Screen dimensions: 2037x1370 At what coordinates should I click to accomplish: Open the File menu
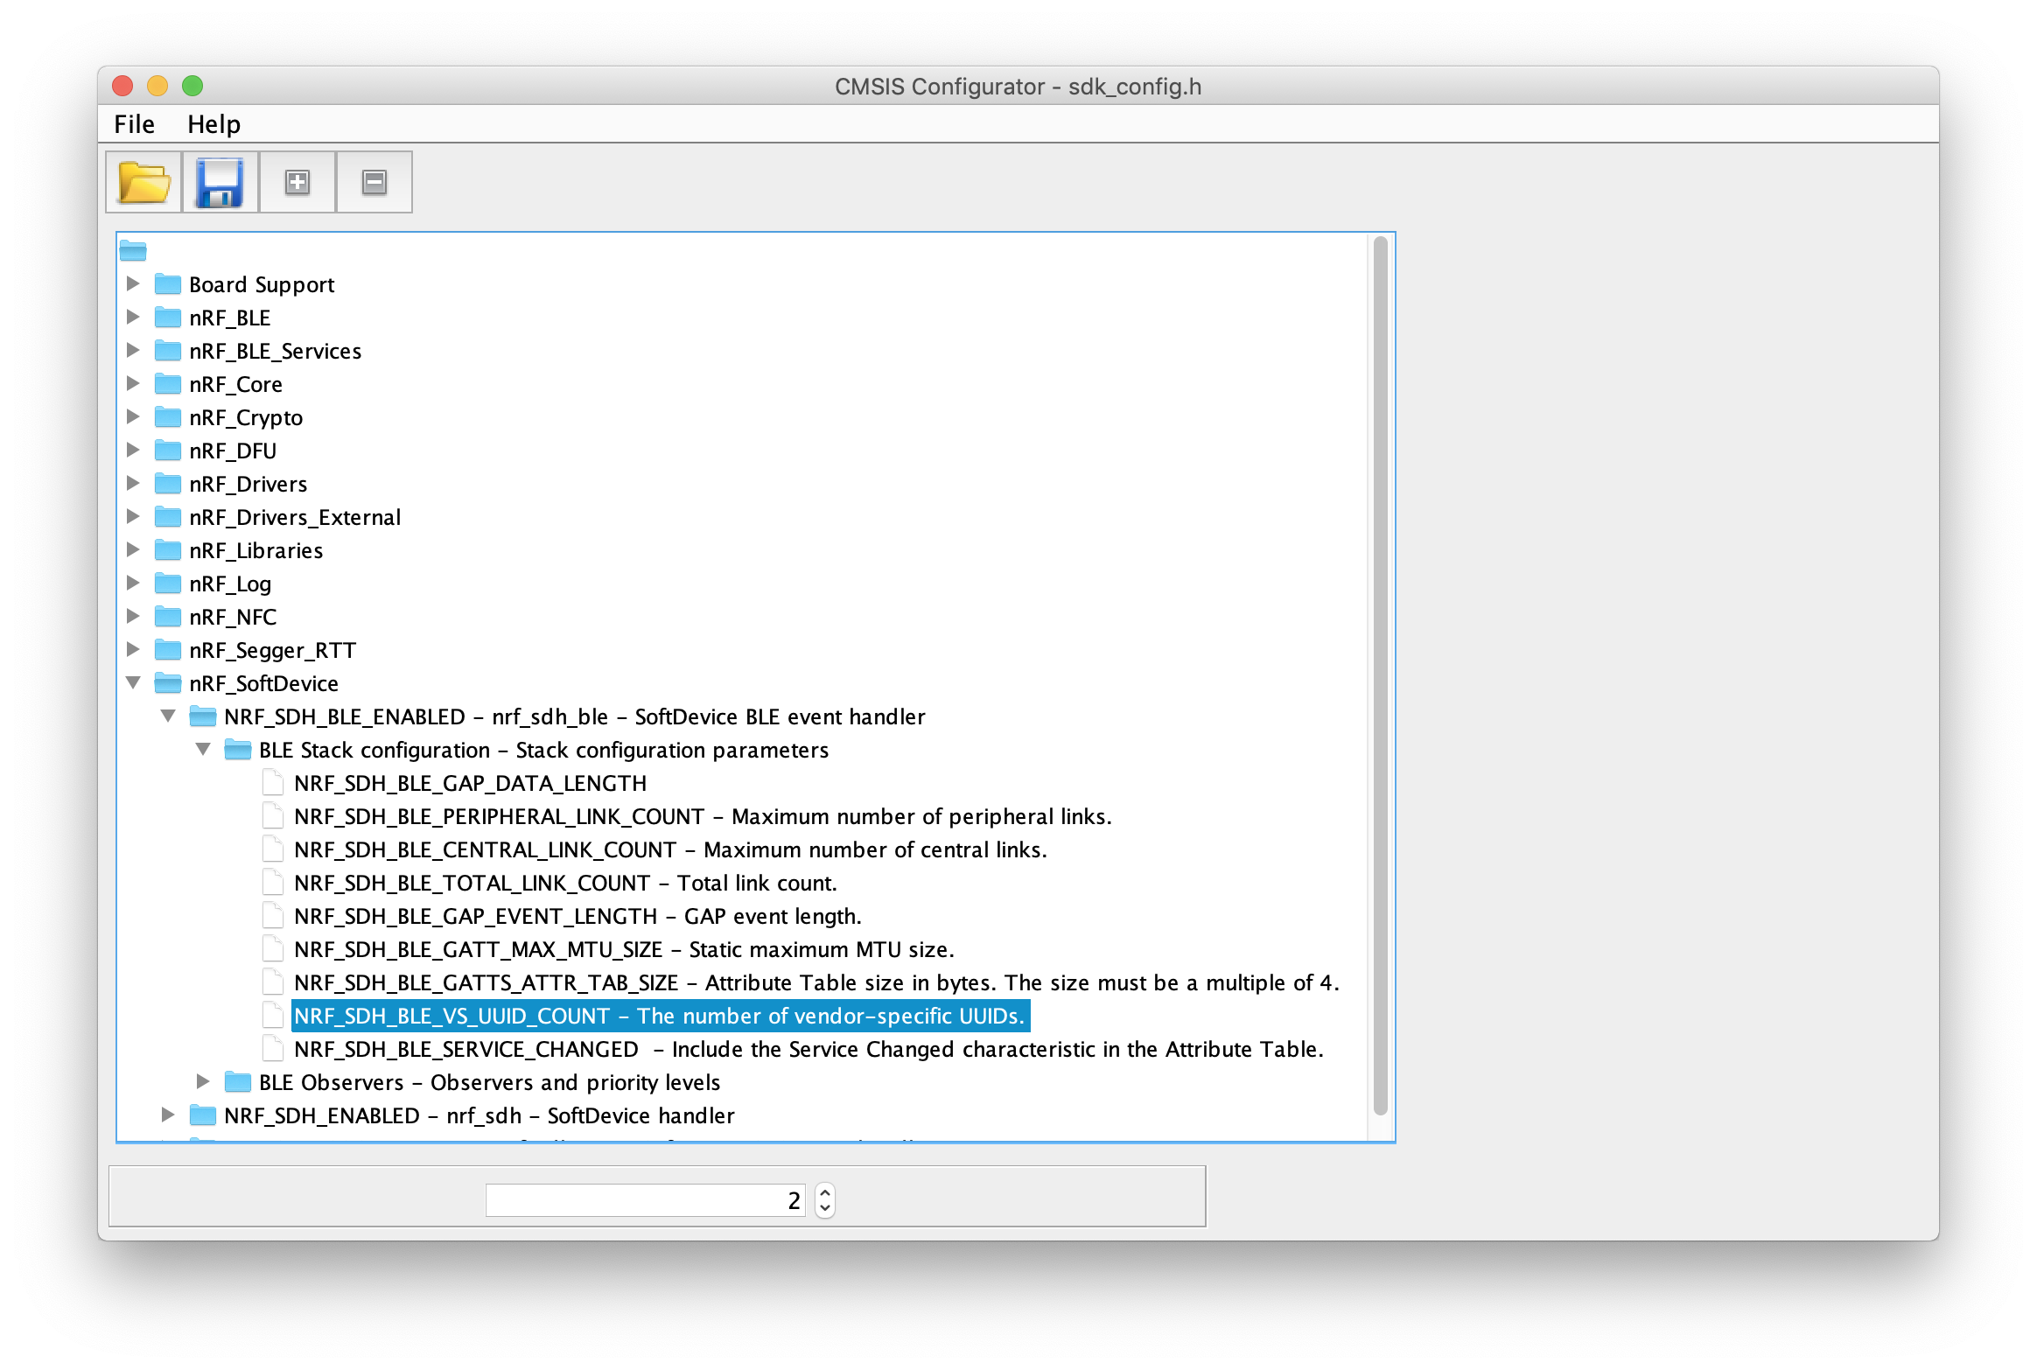click(x=134, y=123)
